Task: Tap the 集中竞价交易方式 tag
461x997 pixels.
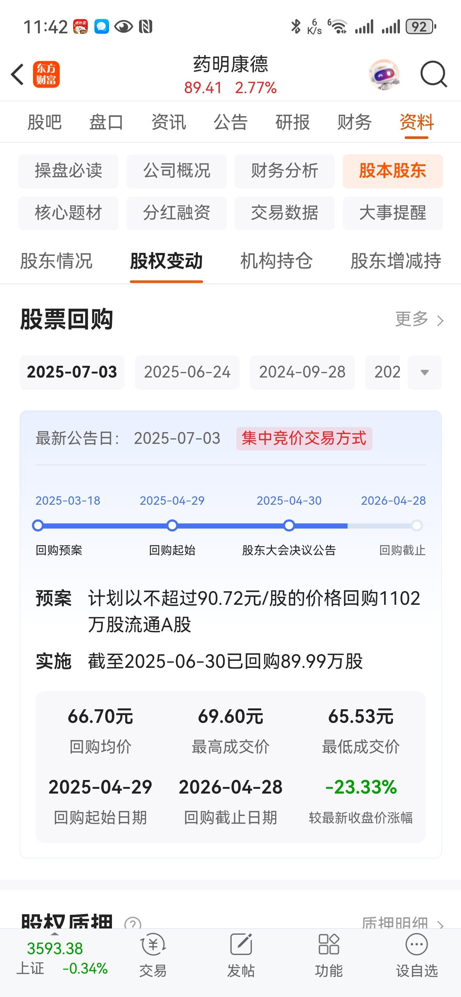Action: tap(304, 438)
